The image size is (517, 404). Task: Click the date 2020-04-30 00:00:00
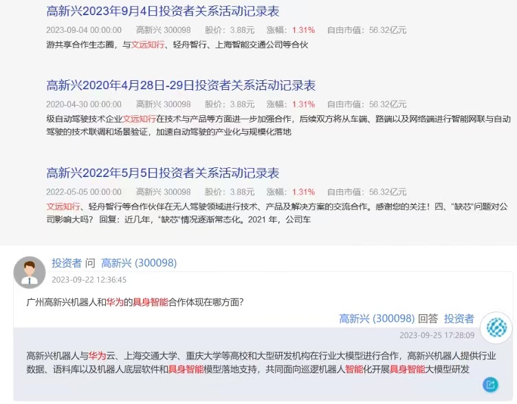(x=84, y=104)
